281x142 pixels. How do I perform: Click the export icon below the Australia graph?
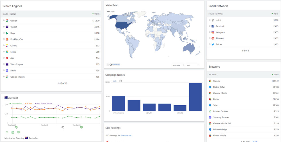[x=7, y=132]
